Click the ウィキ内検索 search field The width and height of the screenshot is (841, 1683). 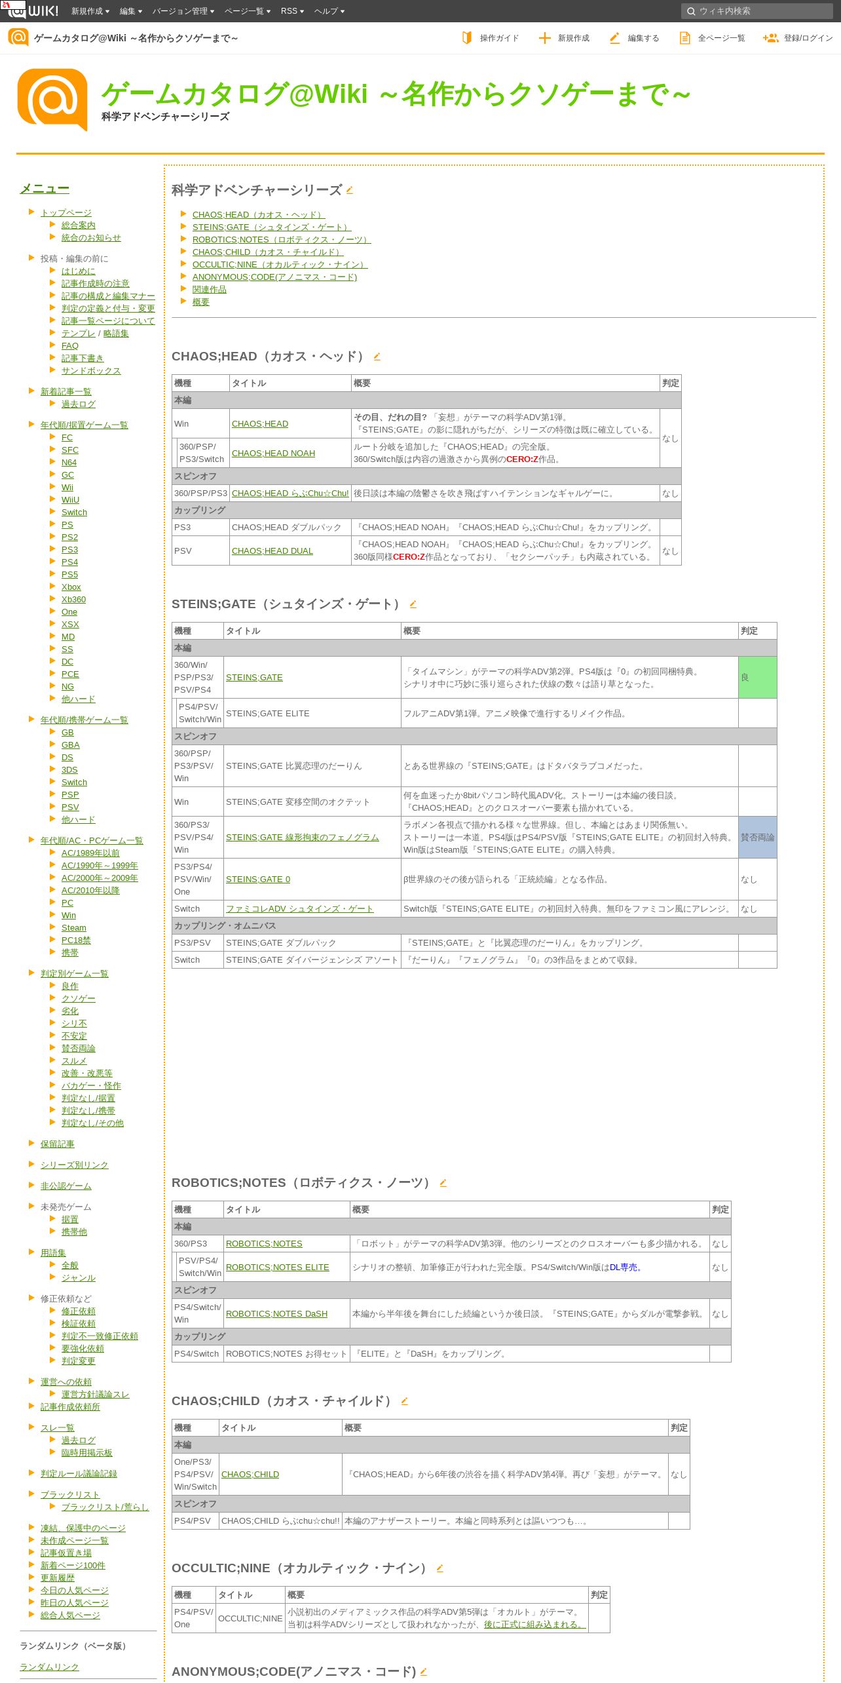[758, 11]
